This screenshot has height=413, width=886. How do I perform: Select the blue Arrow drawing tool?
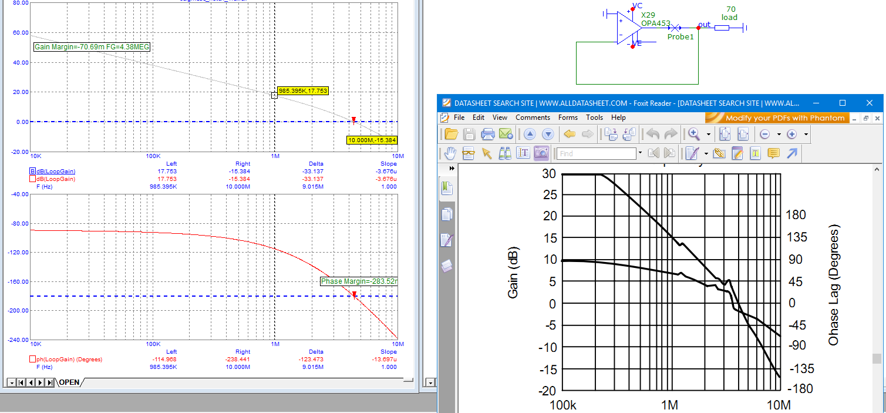791,153
